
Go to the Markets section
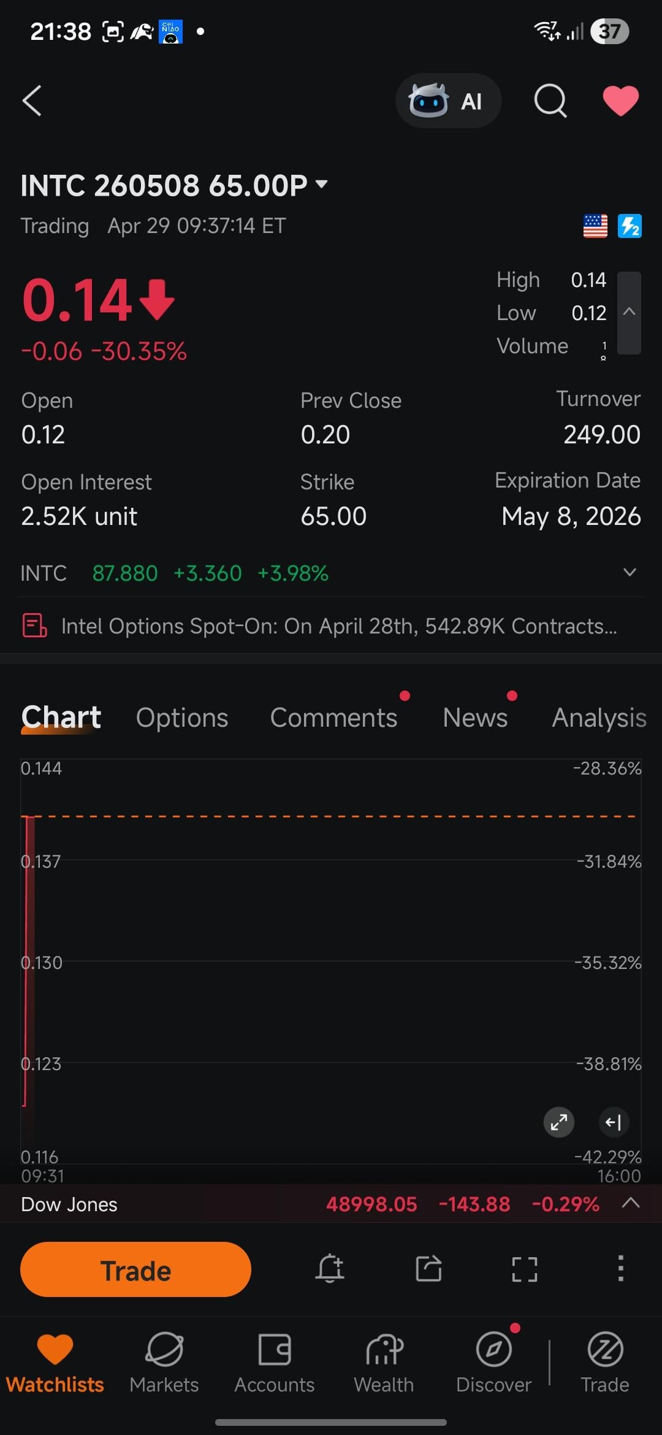(x=164, y=1363)
